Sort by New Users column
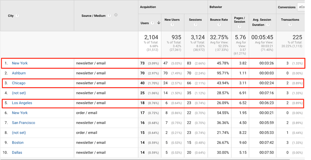Screen dimensions: 311x160 172,20
